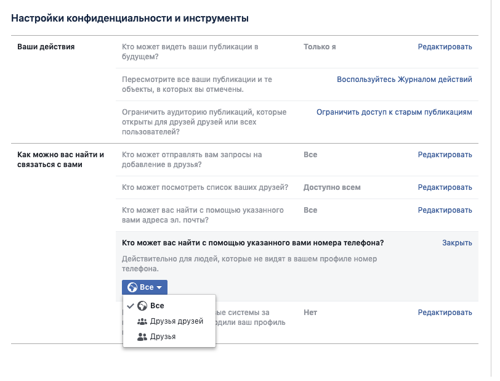The image size is (500, 381).
Task: Select Все in the audience menu
Action: click(157, 306)
